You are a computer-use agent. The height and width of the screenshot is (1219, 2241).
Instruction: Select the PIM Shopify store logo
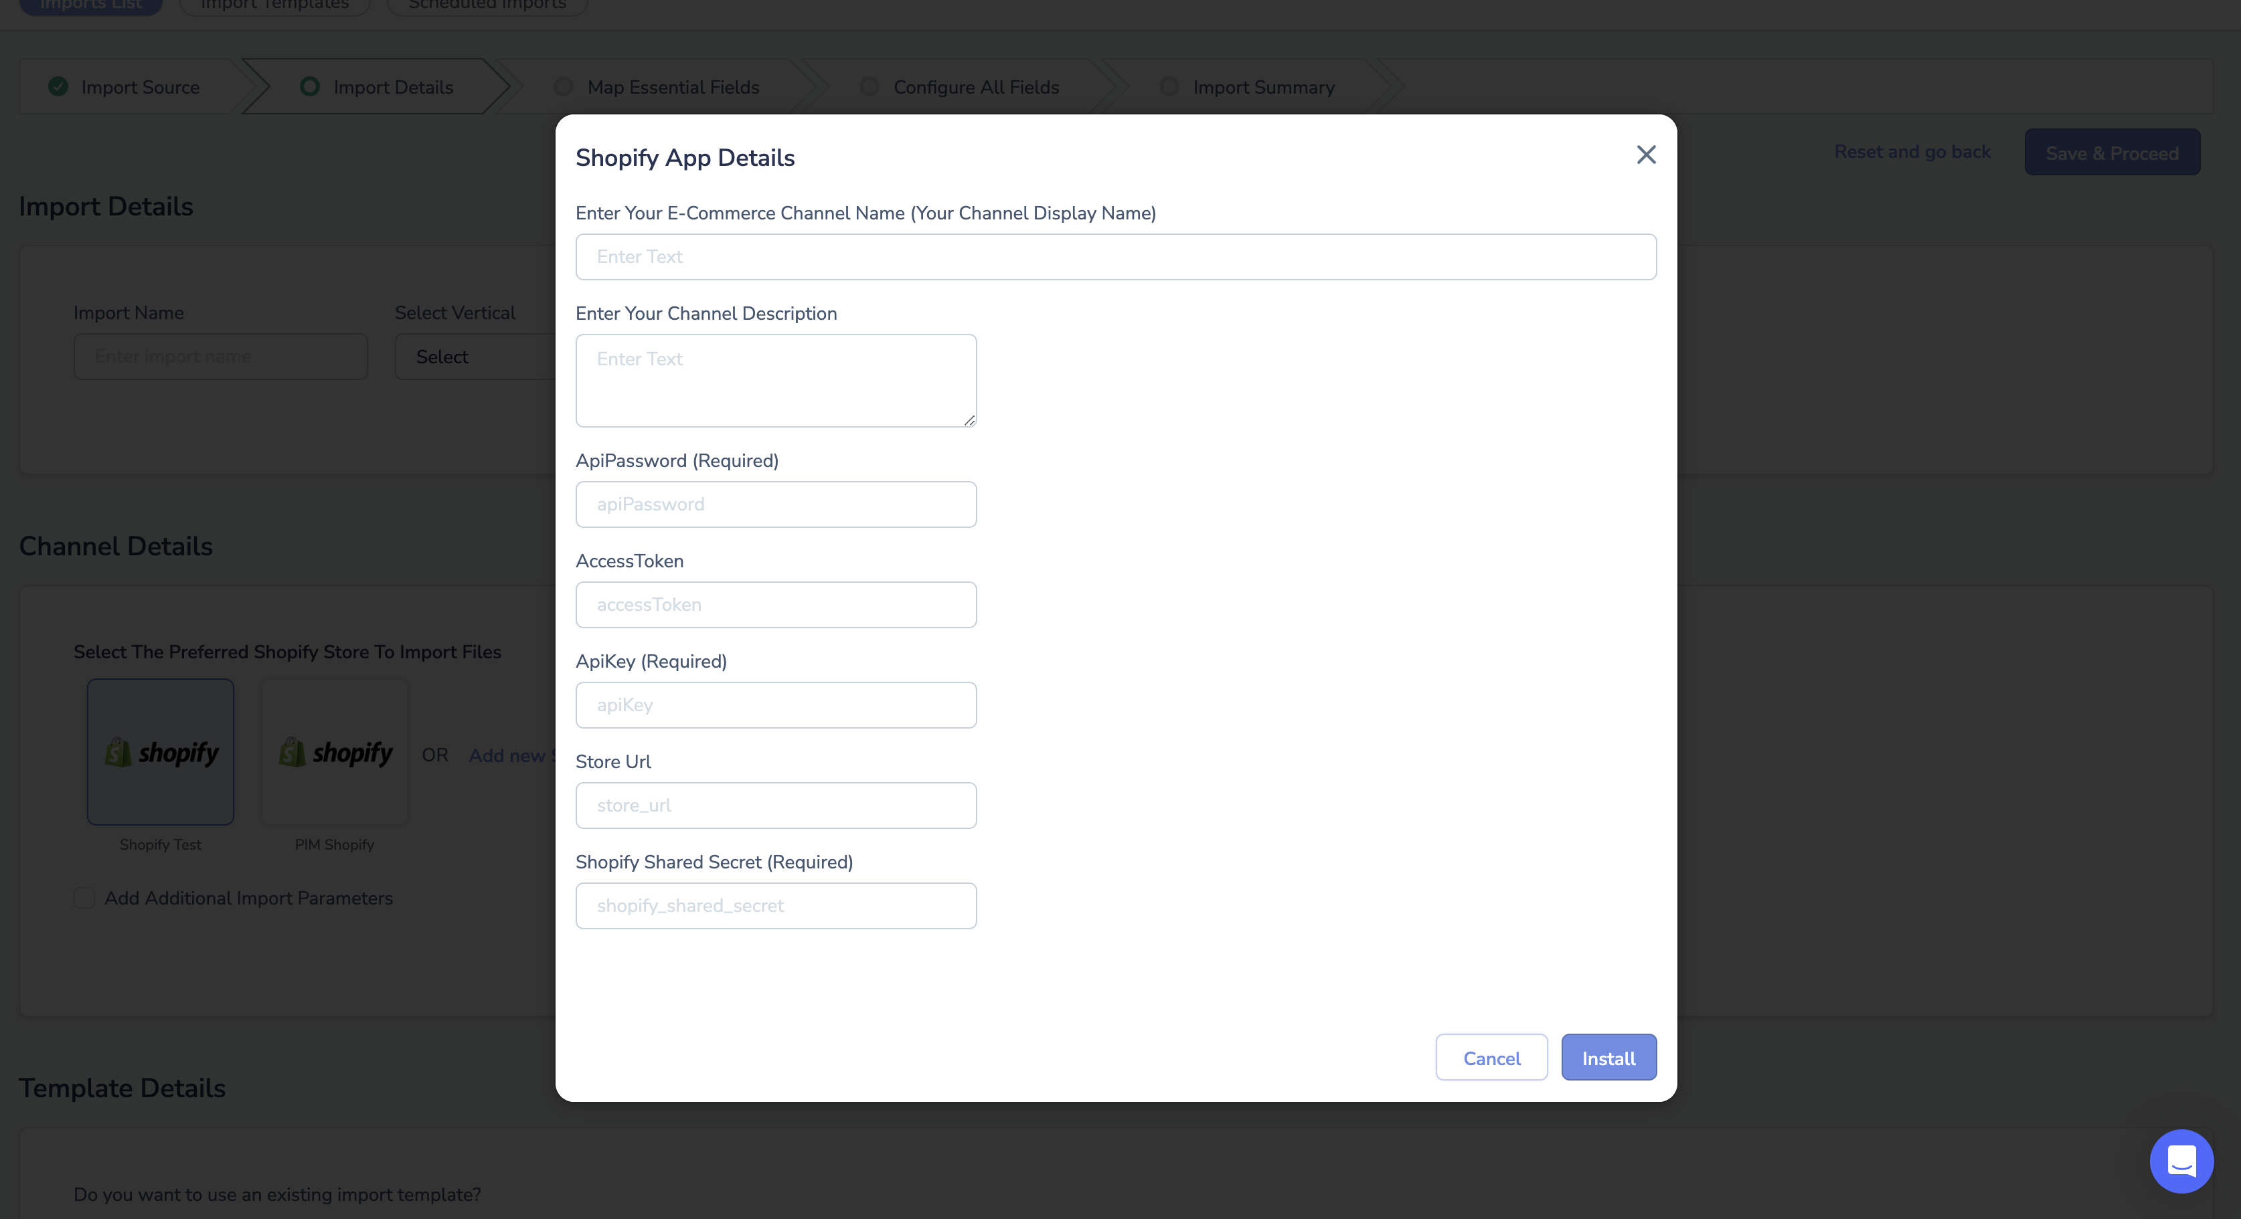335,751
